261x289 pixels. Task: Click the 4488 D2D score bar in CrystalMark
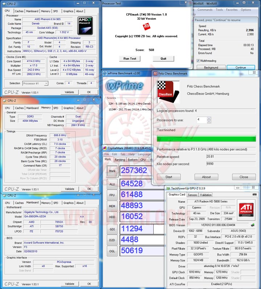point(142,240)
